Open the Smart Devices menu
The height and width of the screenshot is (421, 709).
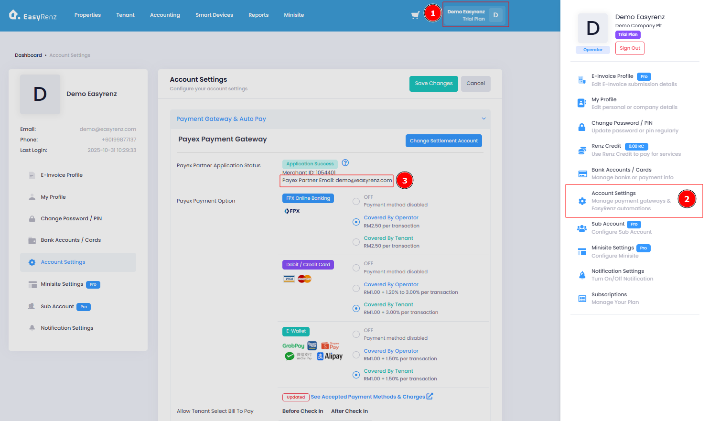coord(214,15)
